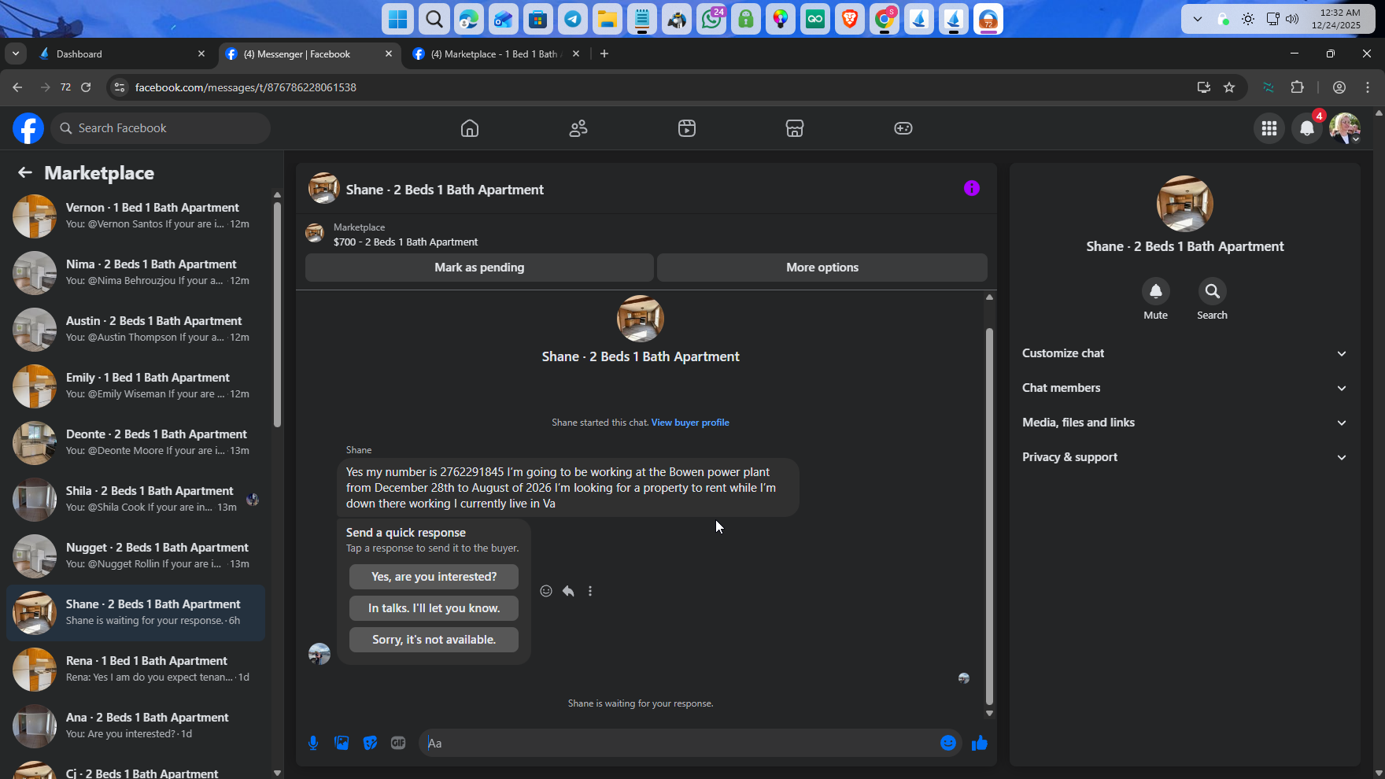Switch to Marketplace - 1 Bed 1 Bath tab
This screenshot has width=1385, height=779.
(497, 54)
